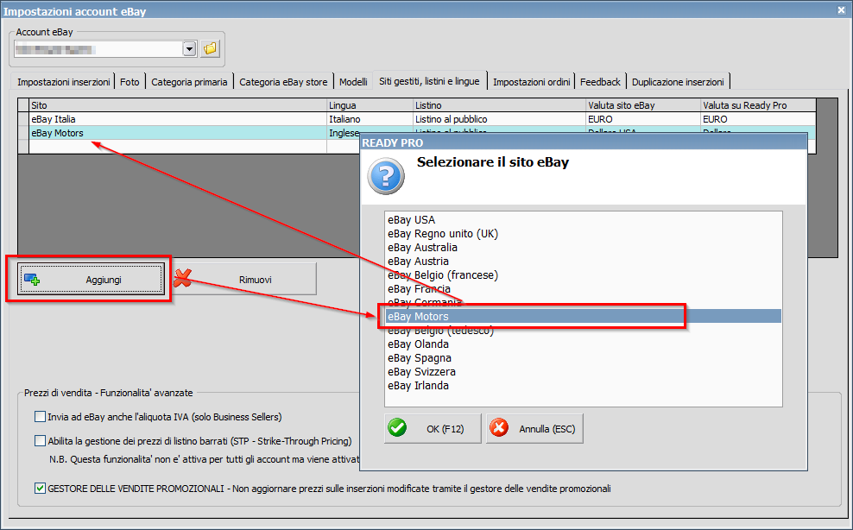The width and height of the screenshot is (853, 530).
Task: Click the monitor-plus icon on Aggiungi
Action: pyautogui.click(x=32, y=280)
